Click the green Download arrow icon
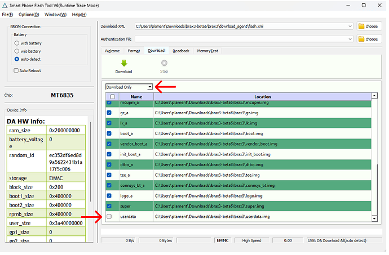Viewport: 389px width, 255px height. tap(124, 63)
